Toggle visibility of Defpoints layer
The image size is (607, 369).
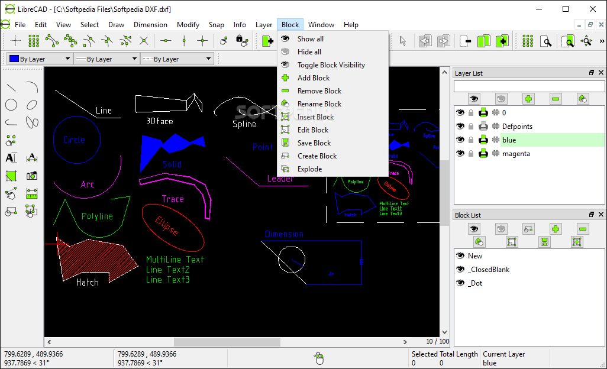(x=460, y=126)
